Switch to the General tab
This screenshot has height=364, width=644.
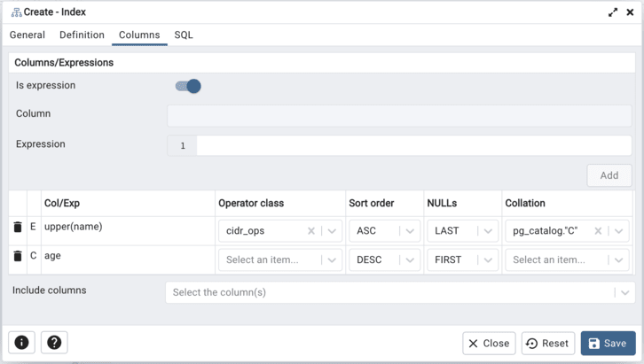(27, 35)
